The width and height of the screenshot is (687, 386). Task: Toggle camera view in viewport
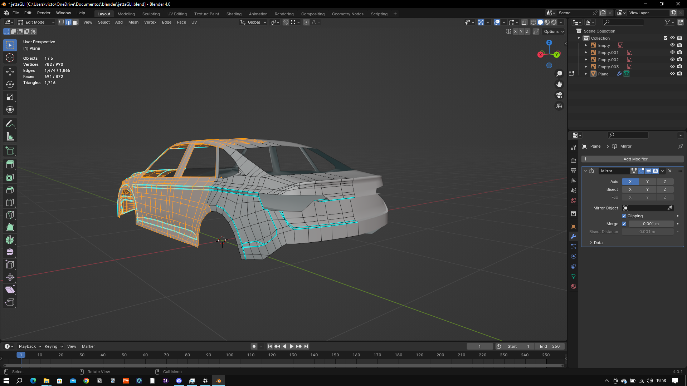(x=559, y=95)
